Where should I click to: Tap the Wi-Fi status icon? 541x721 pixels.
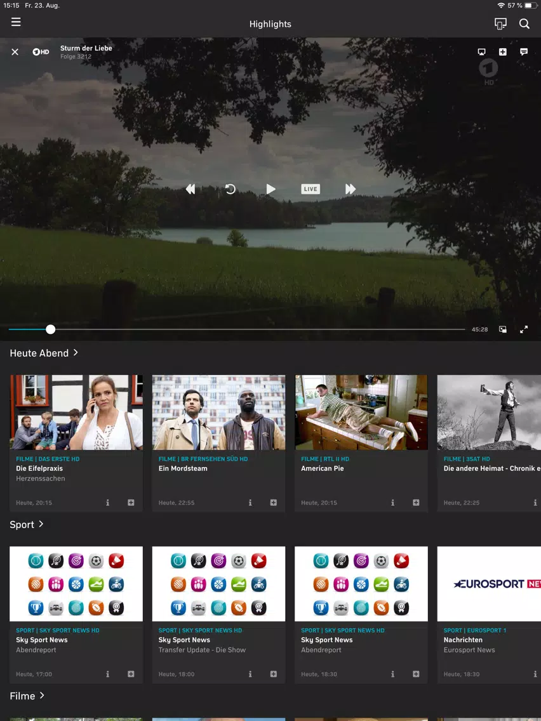point(501,6)
